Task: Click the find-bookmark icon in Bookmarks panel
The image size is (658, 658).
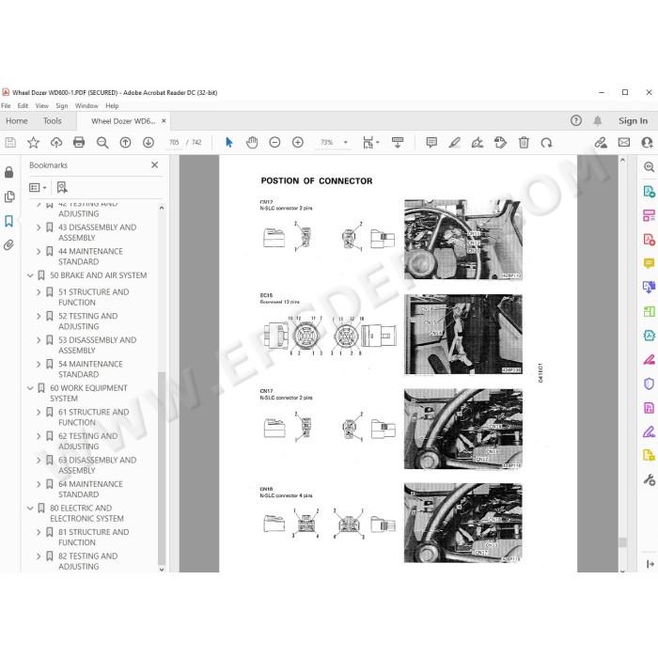Action: (x=62, y=187)
